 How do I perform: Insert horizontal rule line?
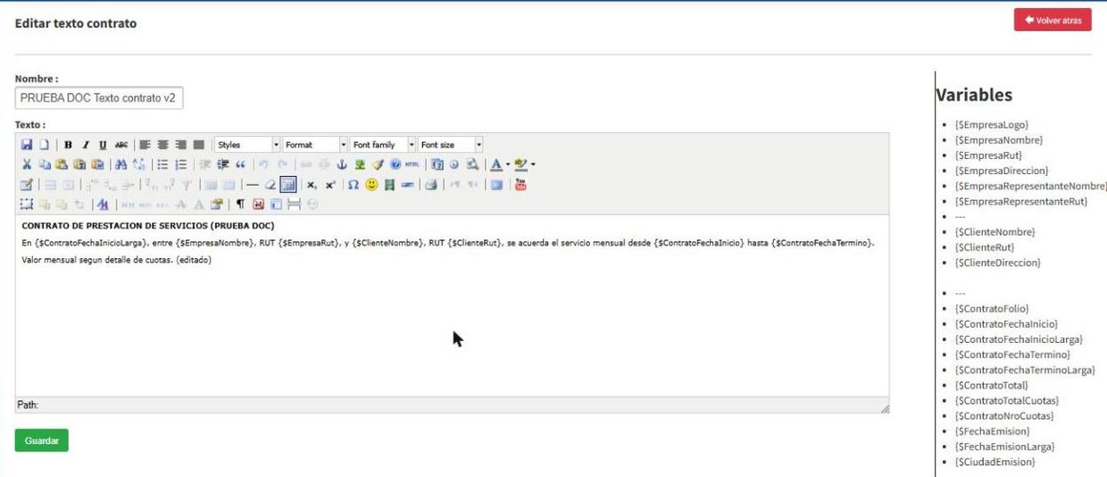[253, 185]
